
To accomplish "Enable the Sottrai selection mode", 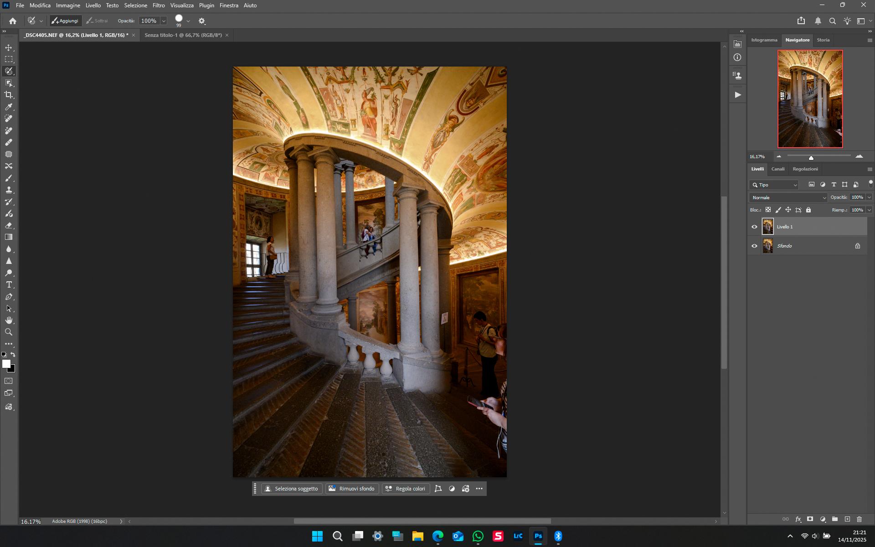I will point(97,21).
